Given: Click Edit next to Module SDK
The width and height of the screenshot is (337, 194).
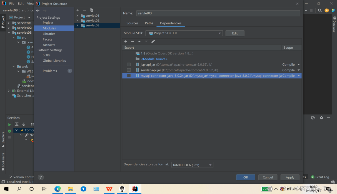Looking at the screenshot, I should (x=235, y=33).
